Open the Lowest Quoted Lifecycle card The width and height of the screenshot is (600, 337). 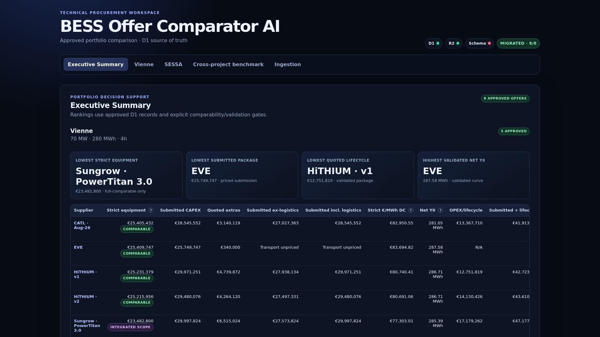(358, 175)
